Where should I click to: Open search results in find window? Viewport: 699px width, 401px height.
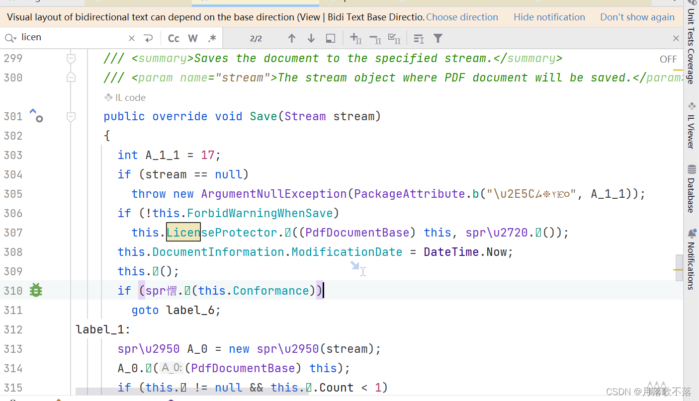(x=331, y=38)
